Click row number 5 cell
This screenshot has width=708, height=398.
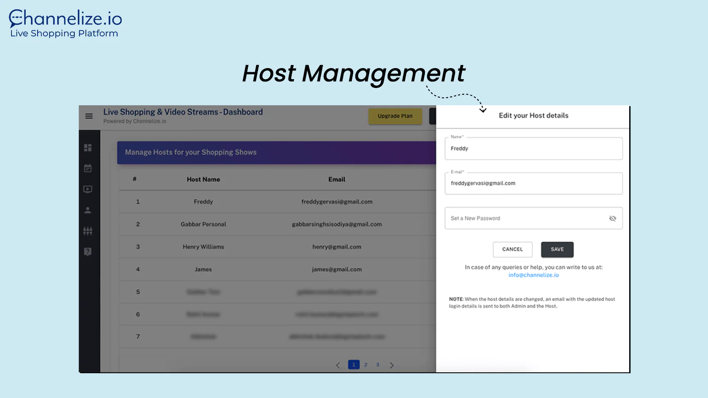[x=138, y=292]
